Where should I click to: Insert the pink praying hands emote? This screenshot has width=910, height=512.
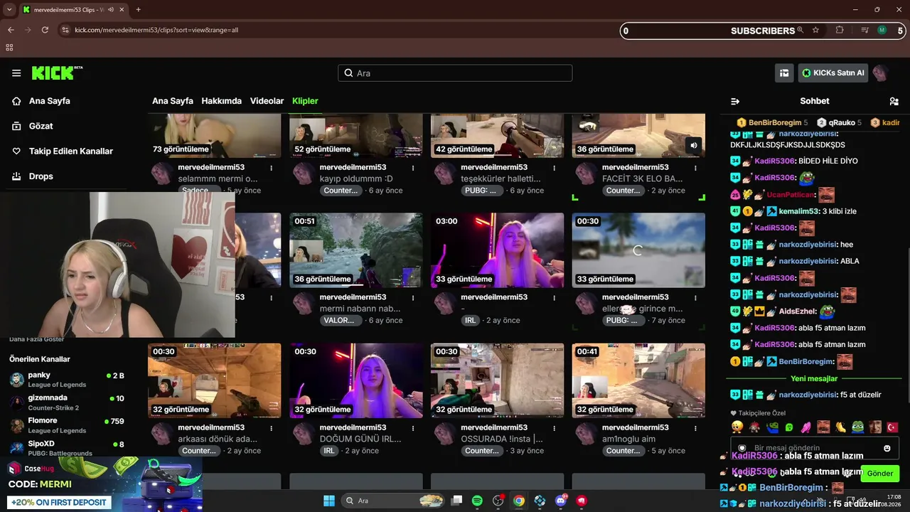click(805, 427)
